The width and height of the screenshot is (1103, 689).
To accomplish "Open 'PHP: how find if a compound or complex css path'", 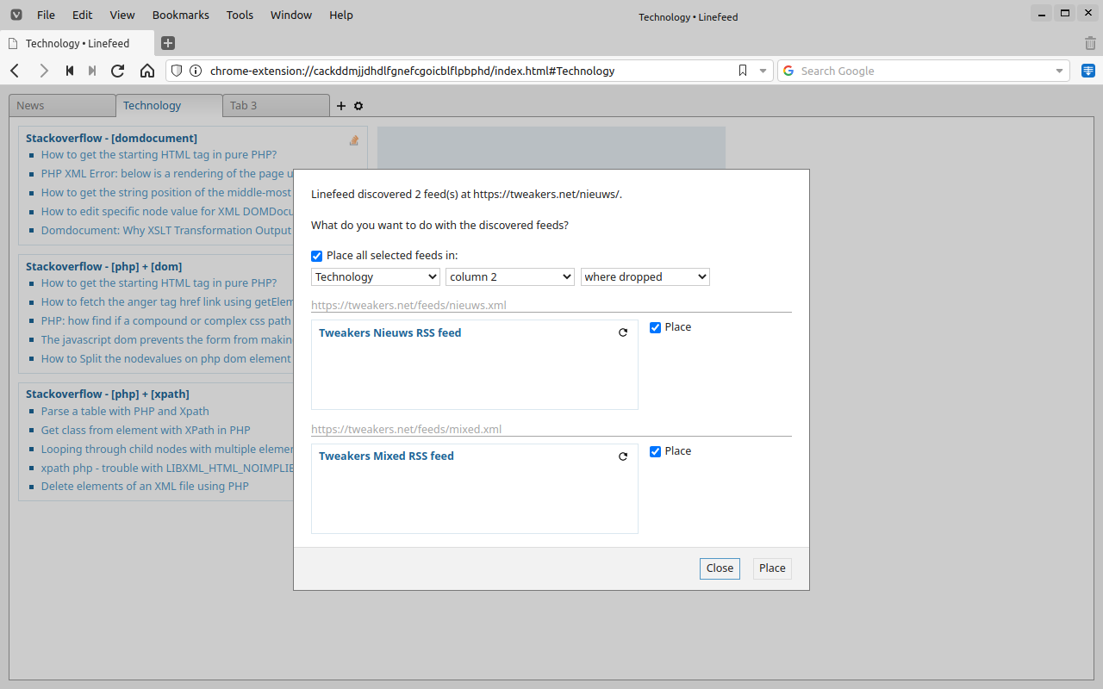I will click(166, 321).
